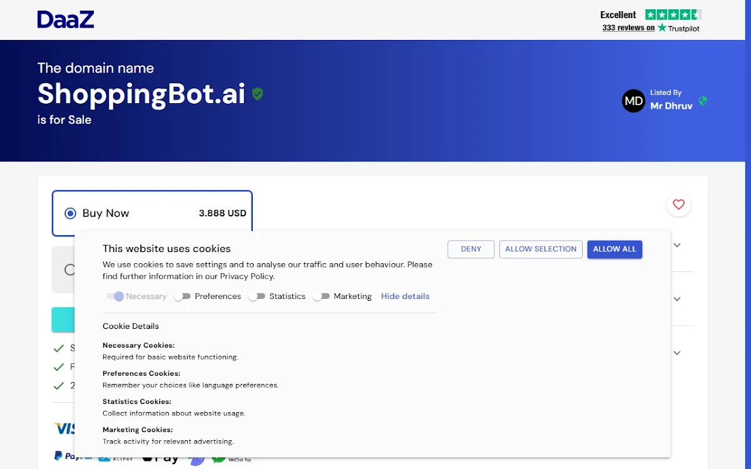Image resolution: width=751 pixels, height=469 pixels.
Task: Select the Buy Now radio option
Action: [70, 213]
